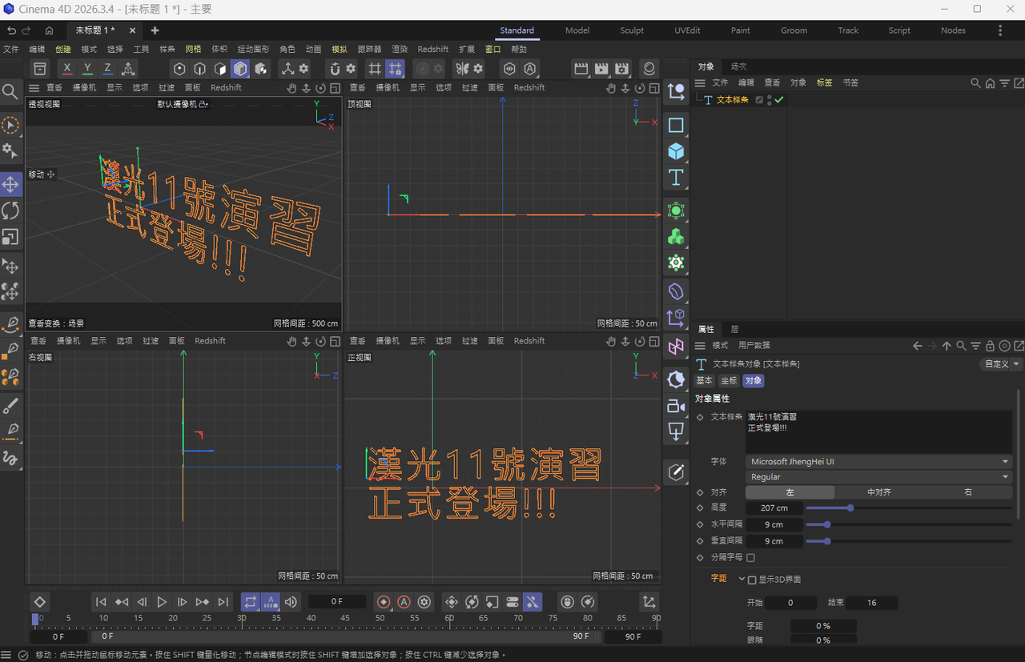Add a new project tab with plus
Image resolution: width=1025 pixels, height=662 pixels.
click(155, 30)
